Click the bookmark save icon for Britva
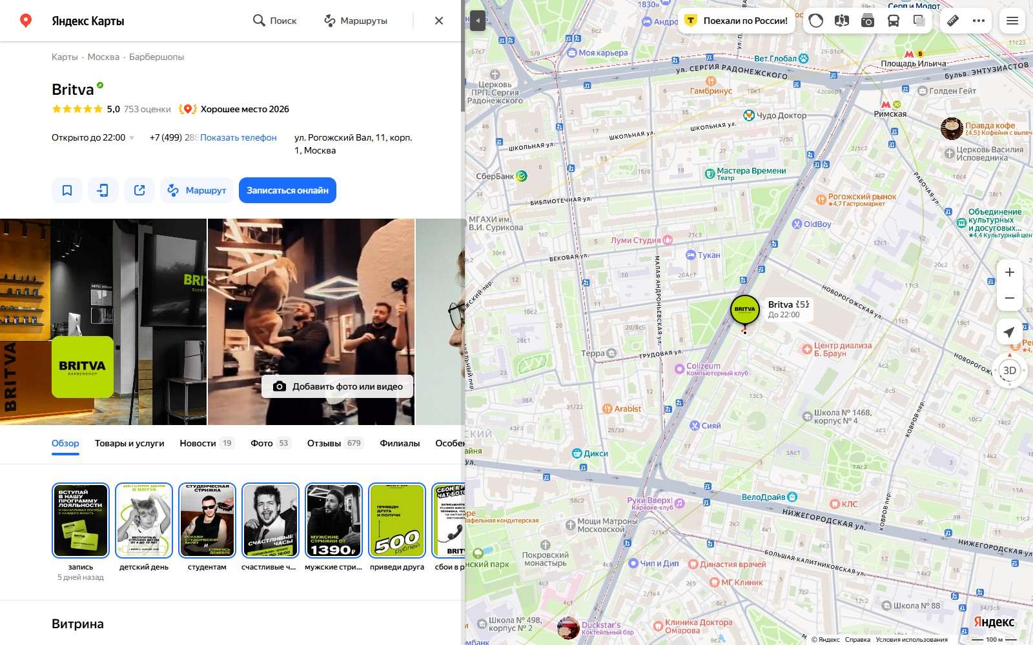The image size is (1033, 645). coord(67,190)
